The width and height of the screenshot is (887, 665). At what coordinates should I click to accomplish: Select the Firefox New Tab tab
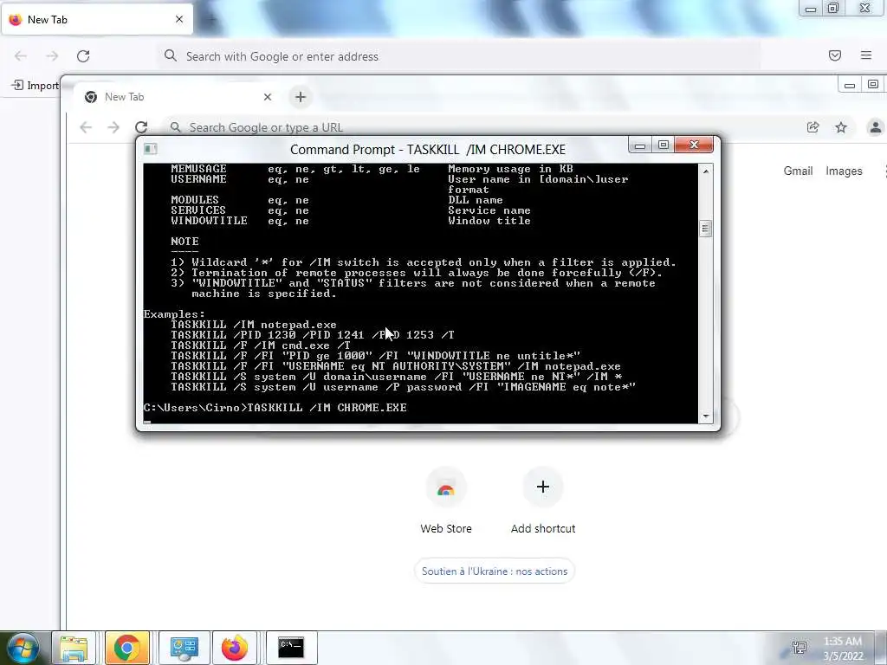[97, 20]
